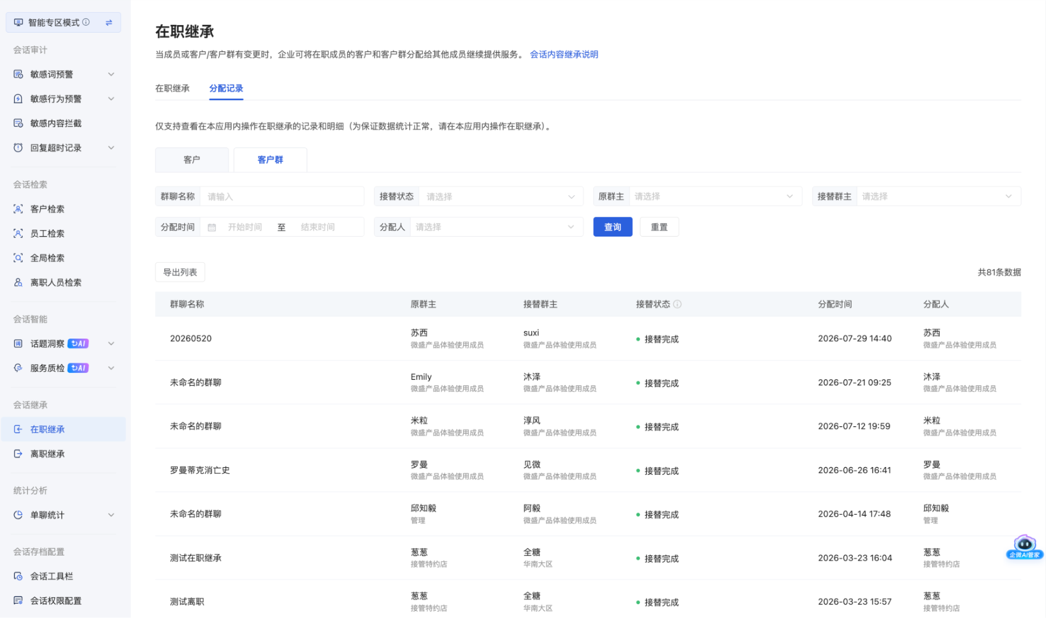Screen dimensions: 1046x619
Task: Focus the 群聊名称 input field
Action: coord(282,197)
